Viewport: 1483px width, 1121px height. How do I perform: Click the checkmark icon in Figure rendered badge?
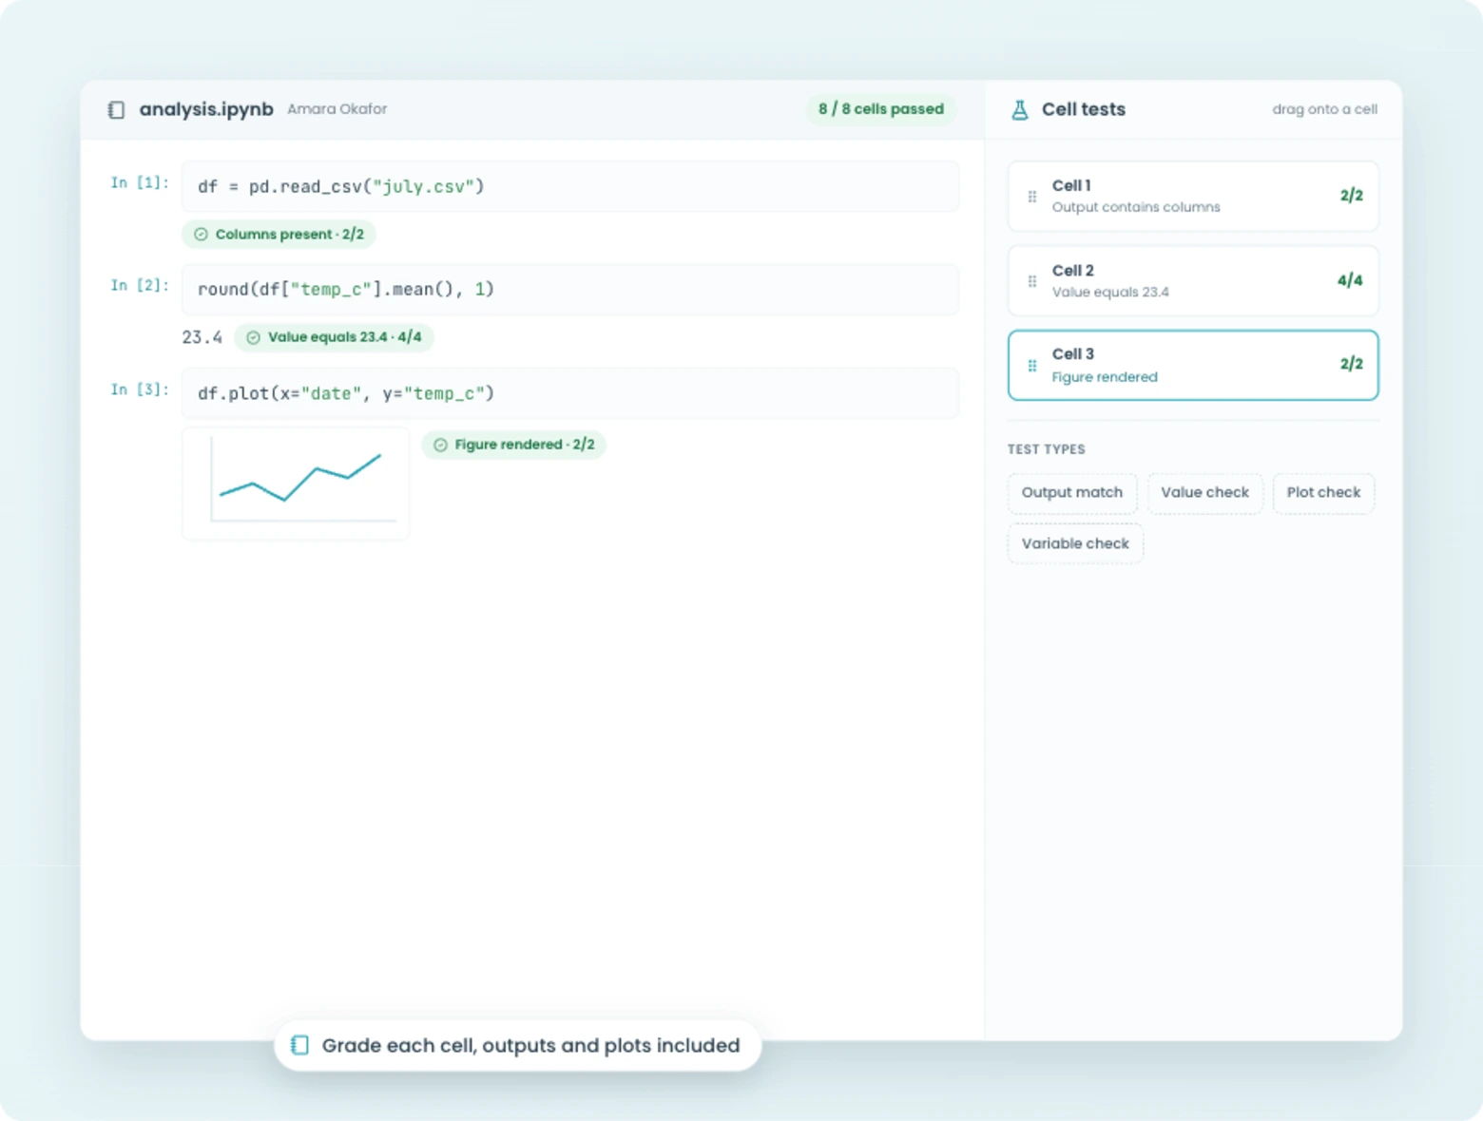point(440,445)
